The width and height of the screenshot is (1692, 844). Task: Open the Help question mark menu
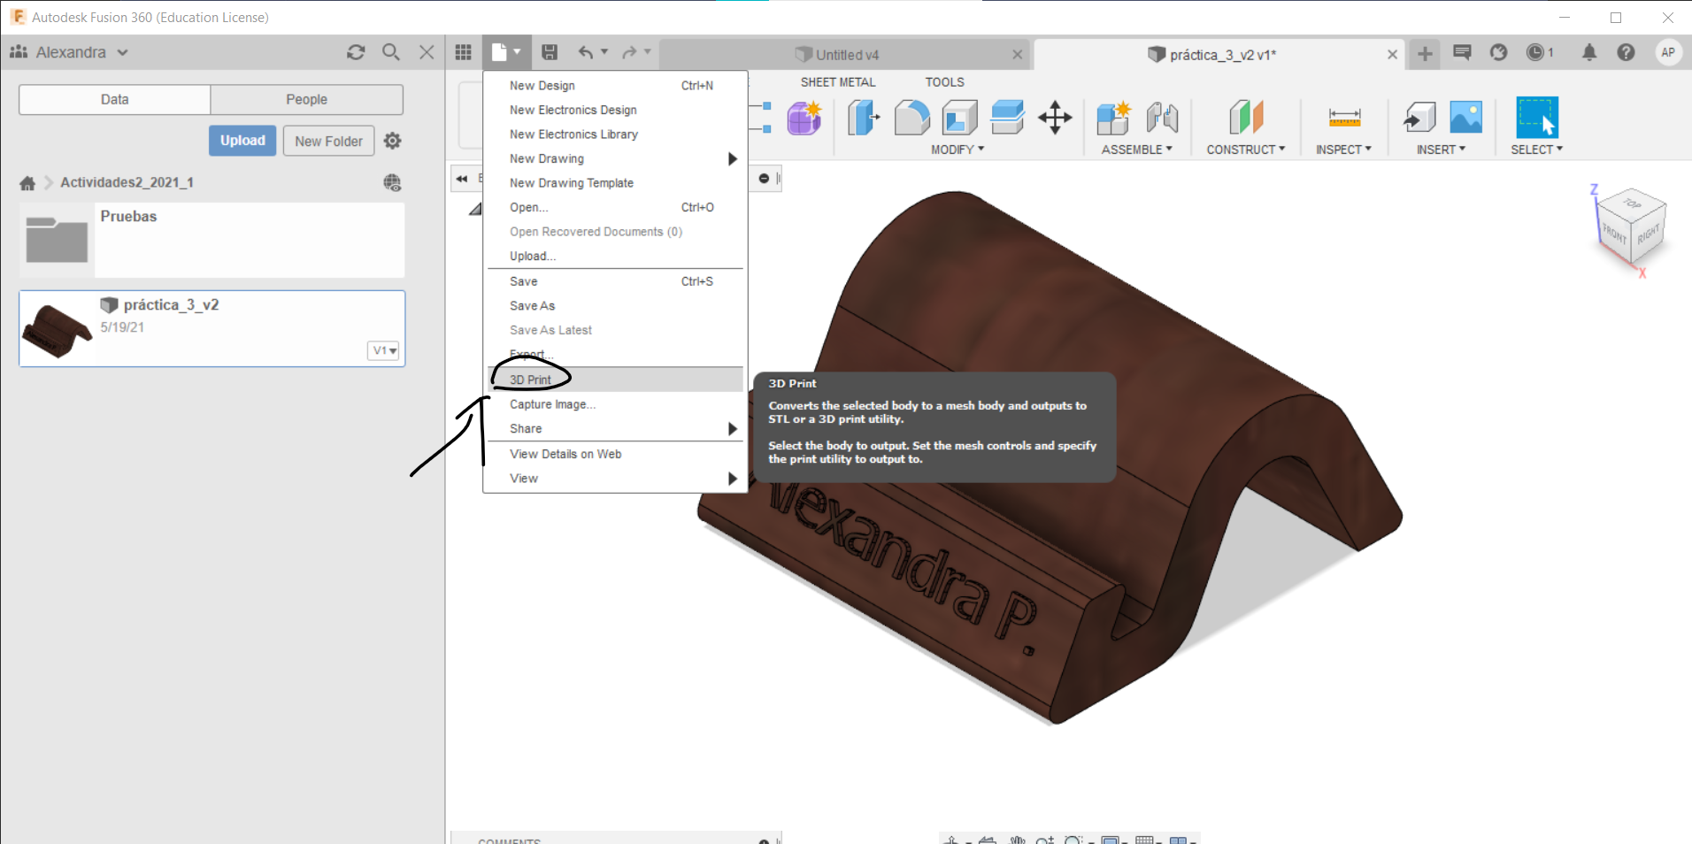coord(1626,52)
